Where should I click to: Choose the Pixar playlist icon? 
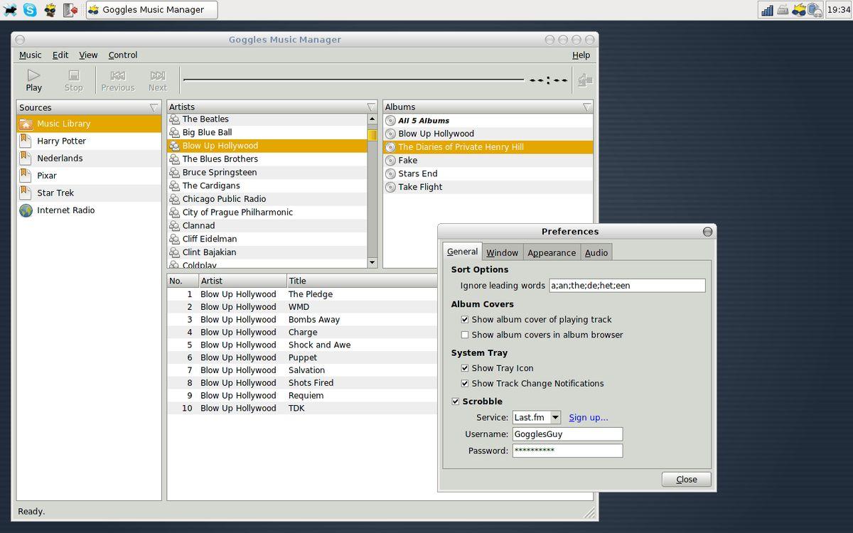pyautogui.click(x=26, y=176)
